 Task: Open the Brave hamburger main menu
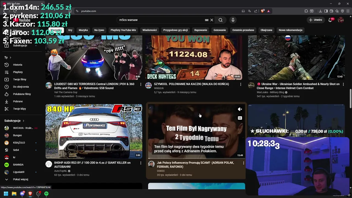coord(348,11)
